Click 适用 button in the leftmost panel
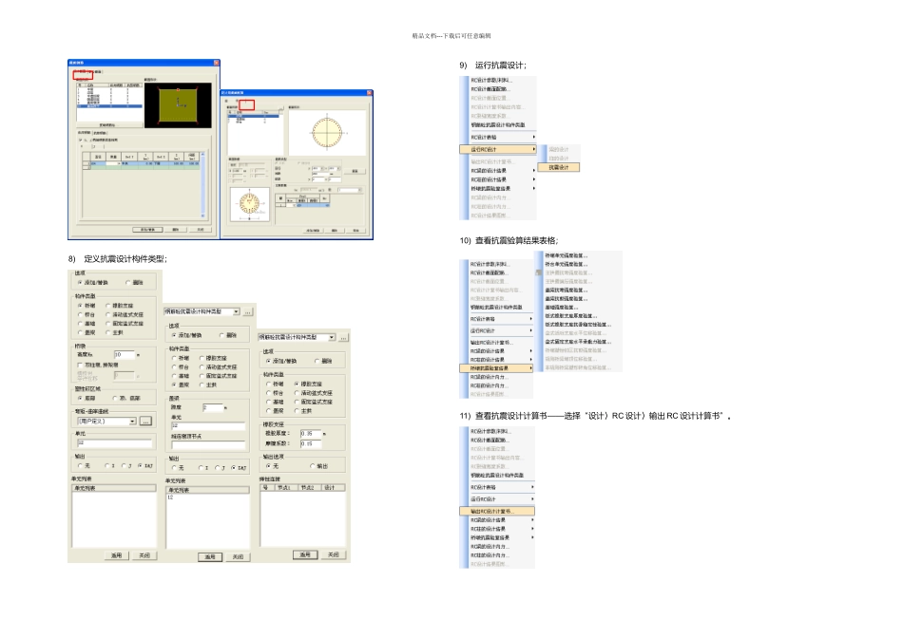The width and height of the screenshot is (903, 638). pos(117,554)
